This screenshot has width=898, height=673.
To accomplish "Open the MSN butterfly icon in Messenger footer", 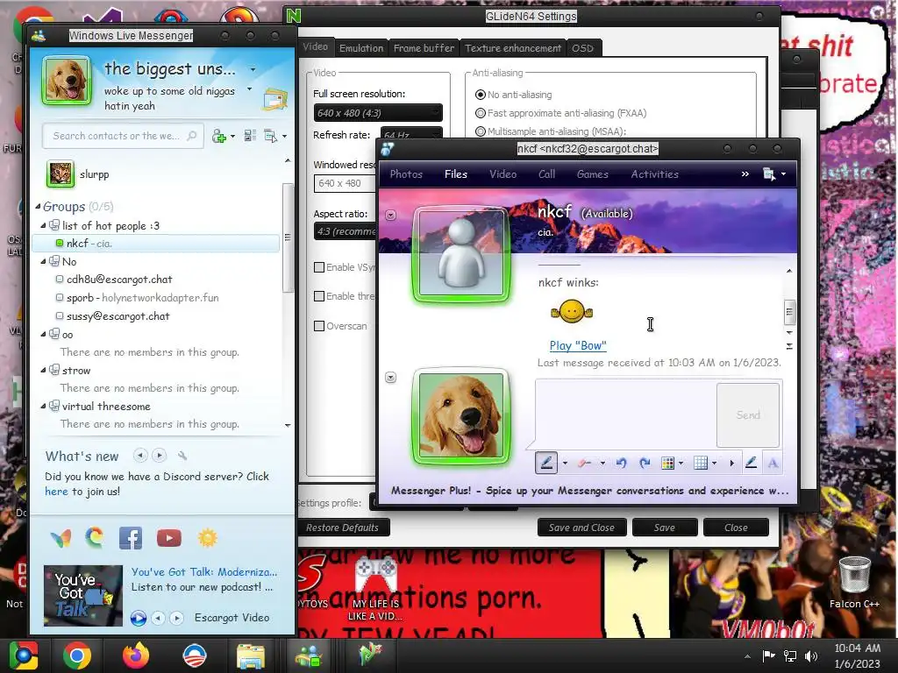I will pos(61,538).
